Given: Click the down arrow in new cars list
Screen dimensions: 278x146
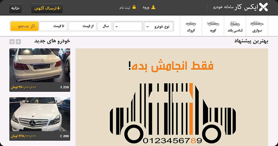Looking at the screenshot, I should 18,42.
